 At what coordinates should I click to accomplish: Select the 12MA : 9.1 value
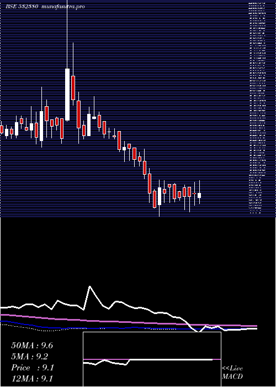click(x=32, y=379)
